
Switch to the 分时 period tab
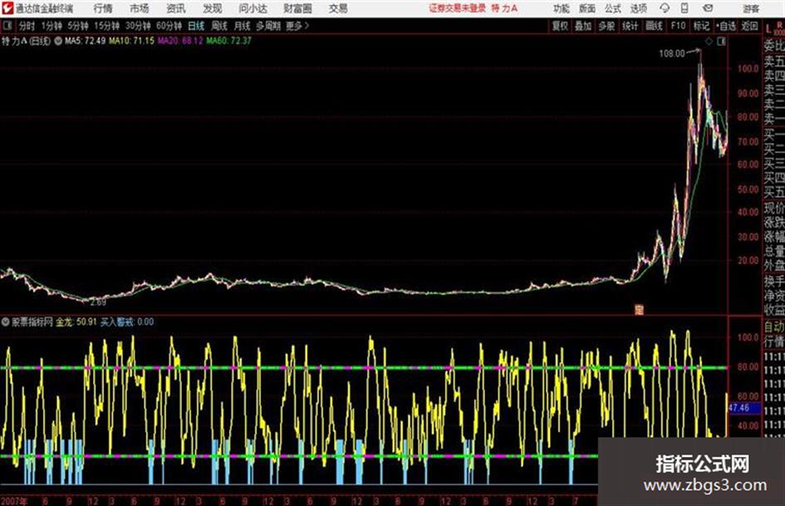[x=27, y=26]
